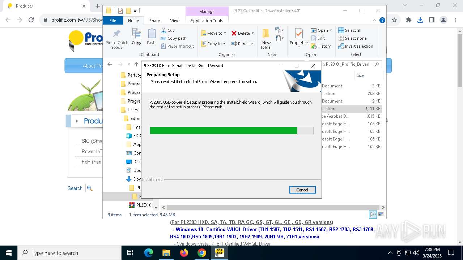Open the Open dropdown in ribbon

321,30
